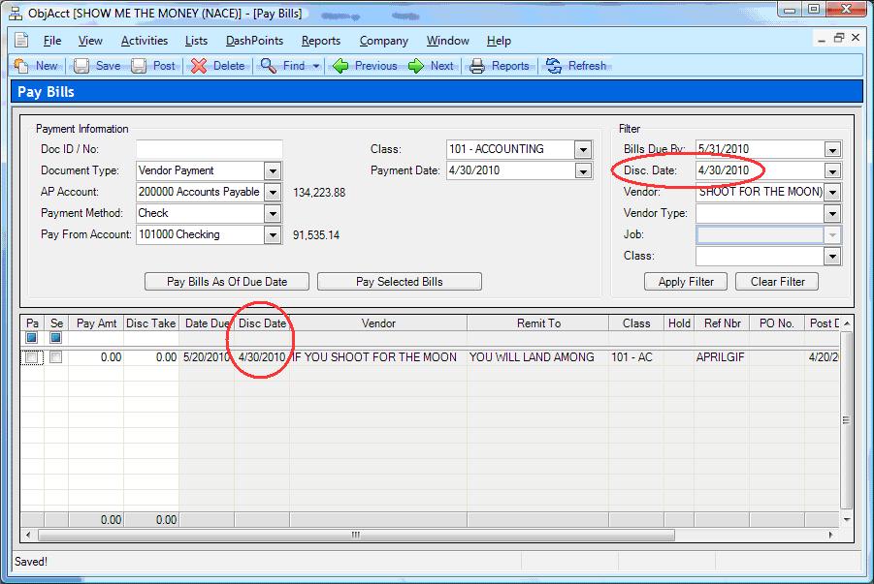Expand the Vendor Type filter dropdown
This screenshot has height=584, width=874.
pos(831,214)
